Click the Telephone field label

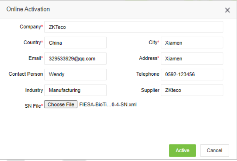148,74
